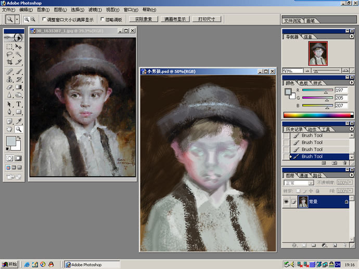This screenshot has width=359, height=269.
Task: Select standard screen mode button
Action: pos(8,168)
